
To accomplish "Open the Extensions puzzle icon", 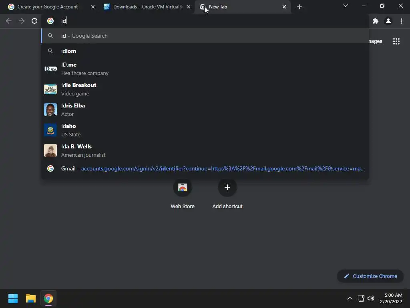I will click(x=376, y=21).
